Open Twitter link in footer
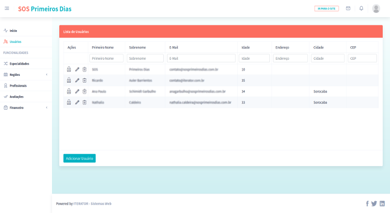 point(374,204)
